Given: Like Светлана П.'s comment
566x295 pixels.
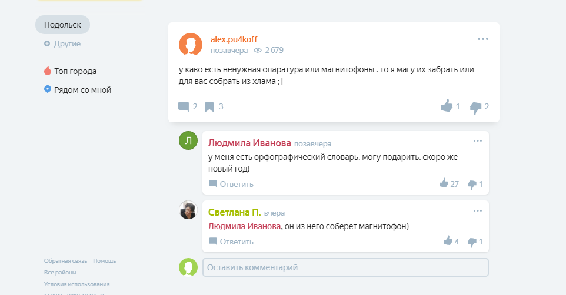Looking at the screenshot, I should click(x=447, y=241).
